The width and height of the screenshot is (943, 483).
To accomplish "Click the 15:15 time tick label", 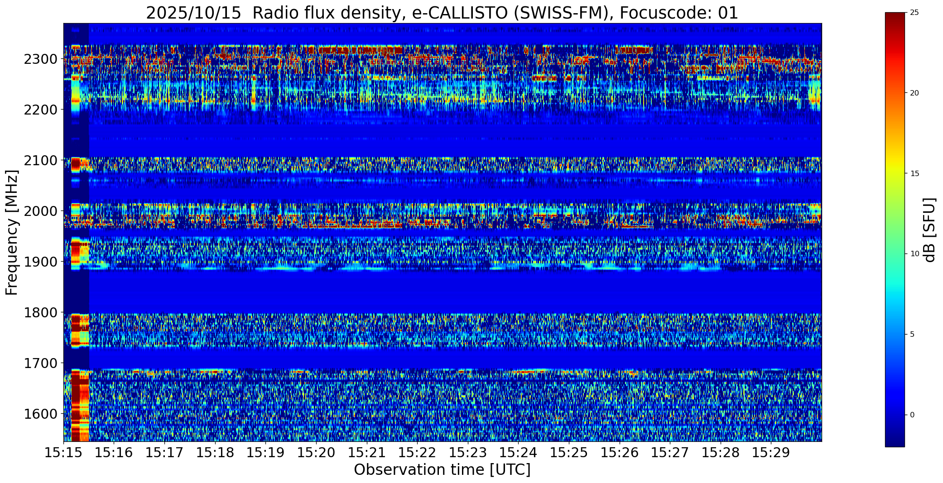I will tap(63, 452).
